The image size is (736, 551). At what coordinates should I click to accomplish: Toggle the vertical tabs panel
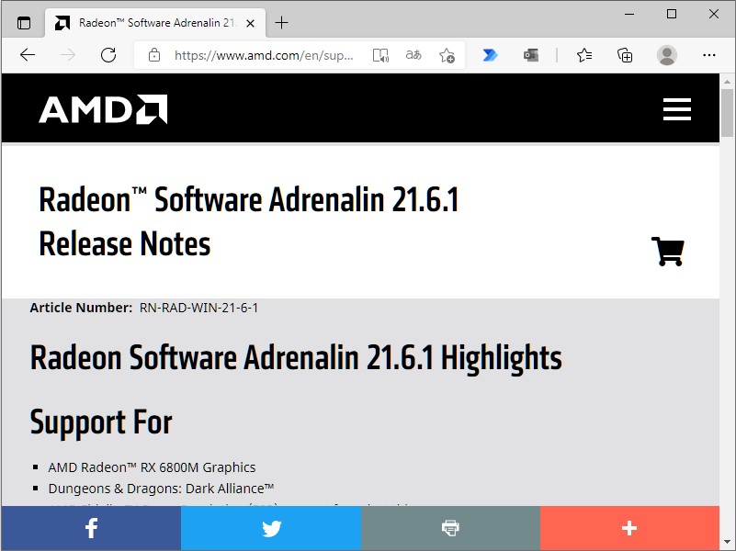tap(23, 22)
